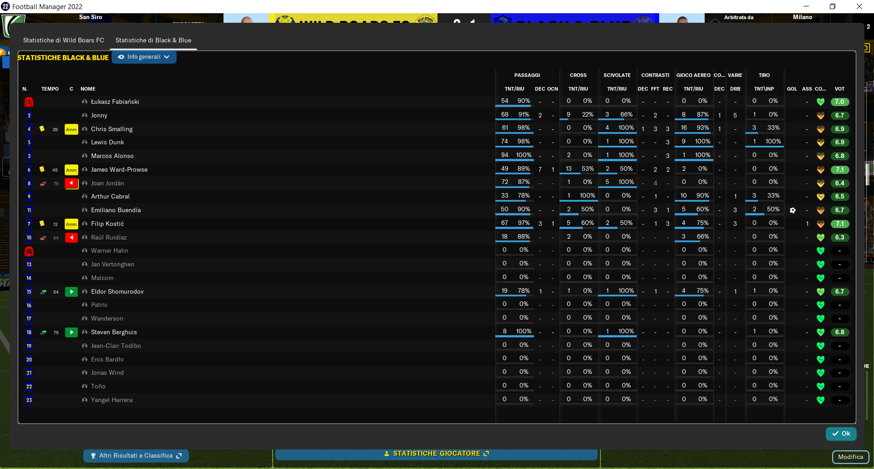This screenshot has width=874, height=469.
Task: Click the trophy icon on Altri Risultati button
Action: pyautogui.click(x=93, y=456)
